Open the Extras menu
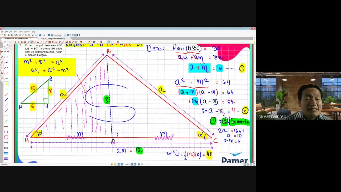Image resolution: width=341 pixels, height=192 pixels. click(x=21, y=32)
